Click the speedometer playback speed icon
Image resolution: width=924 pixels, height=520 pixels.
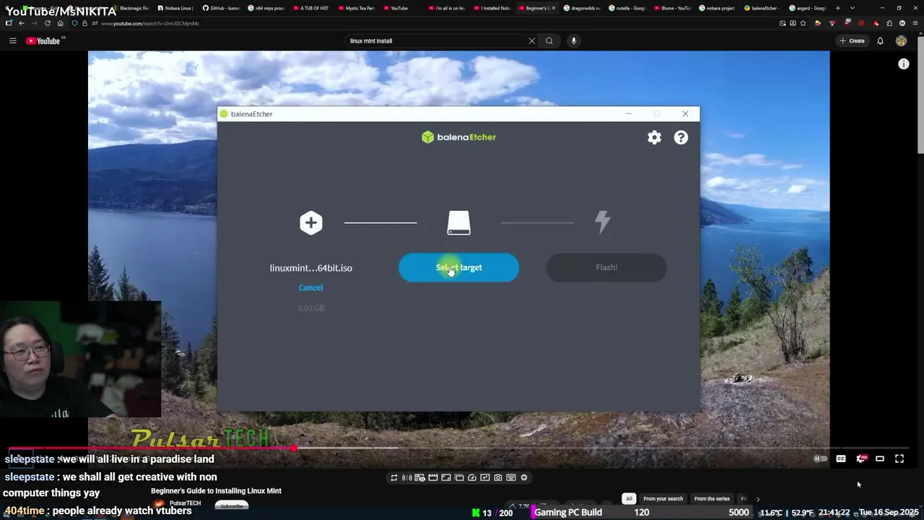pos(472,477)
